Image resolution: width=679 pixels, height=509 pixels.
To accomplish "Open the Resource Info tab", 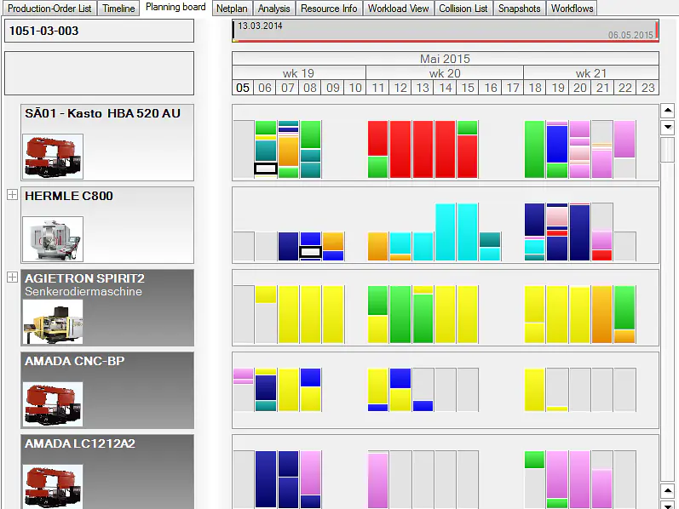I will coord(329,9).
